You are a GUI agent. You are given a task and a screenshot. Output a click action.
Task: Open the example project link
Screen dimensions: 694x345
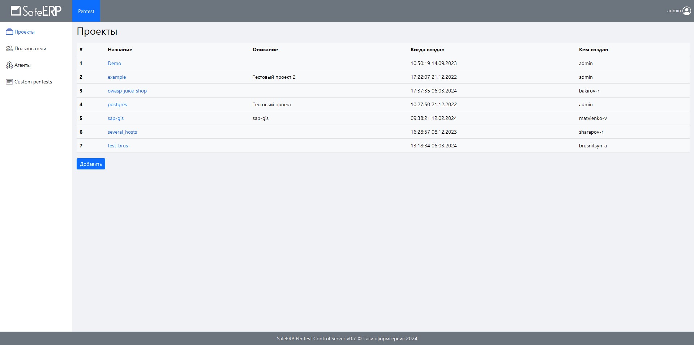click(117, 77)
